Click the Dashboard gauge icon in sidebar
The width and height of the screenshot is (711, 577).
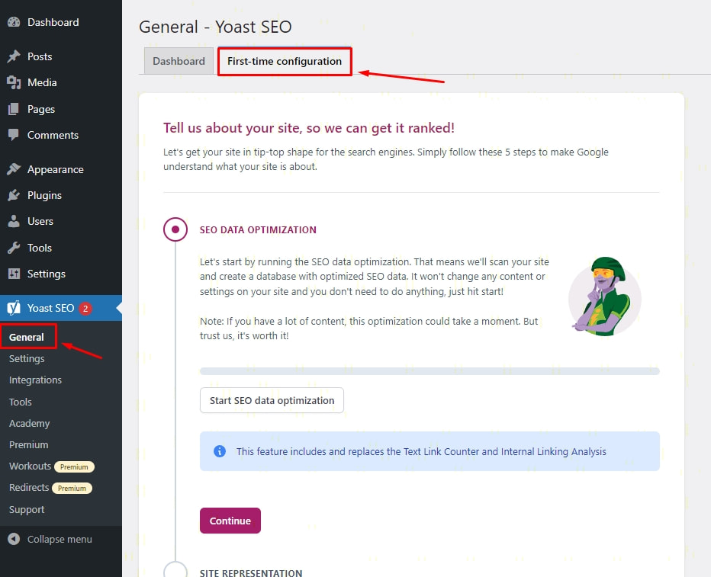click(14, 23)
